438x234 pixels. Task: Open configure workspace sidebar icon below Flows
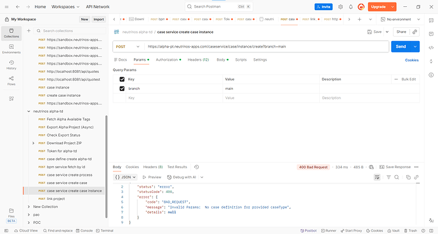(x=11, y=99)
